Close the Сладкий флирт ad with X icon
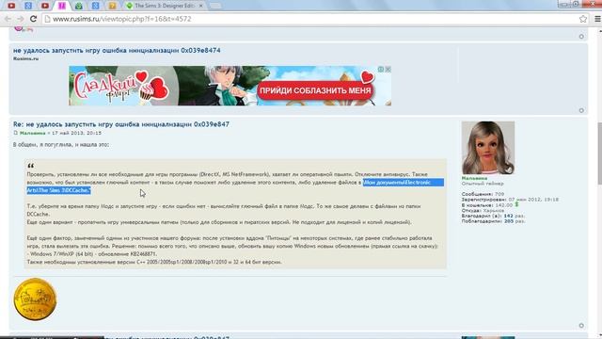Screen dimensions: 602x339 (388, 69)
